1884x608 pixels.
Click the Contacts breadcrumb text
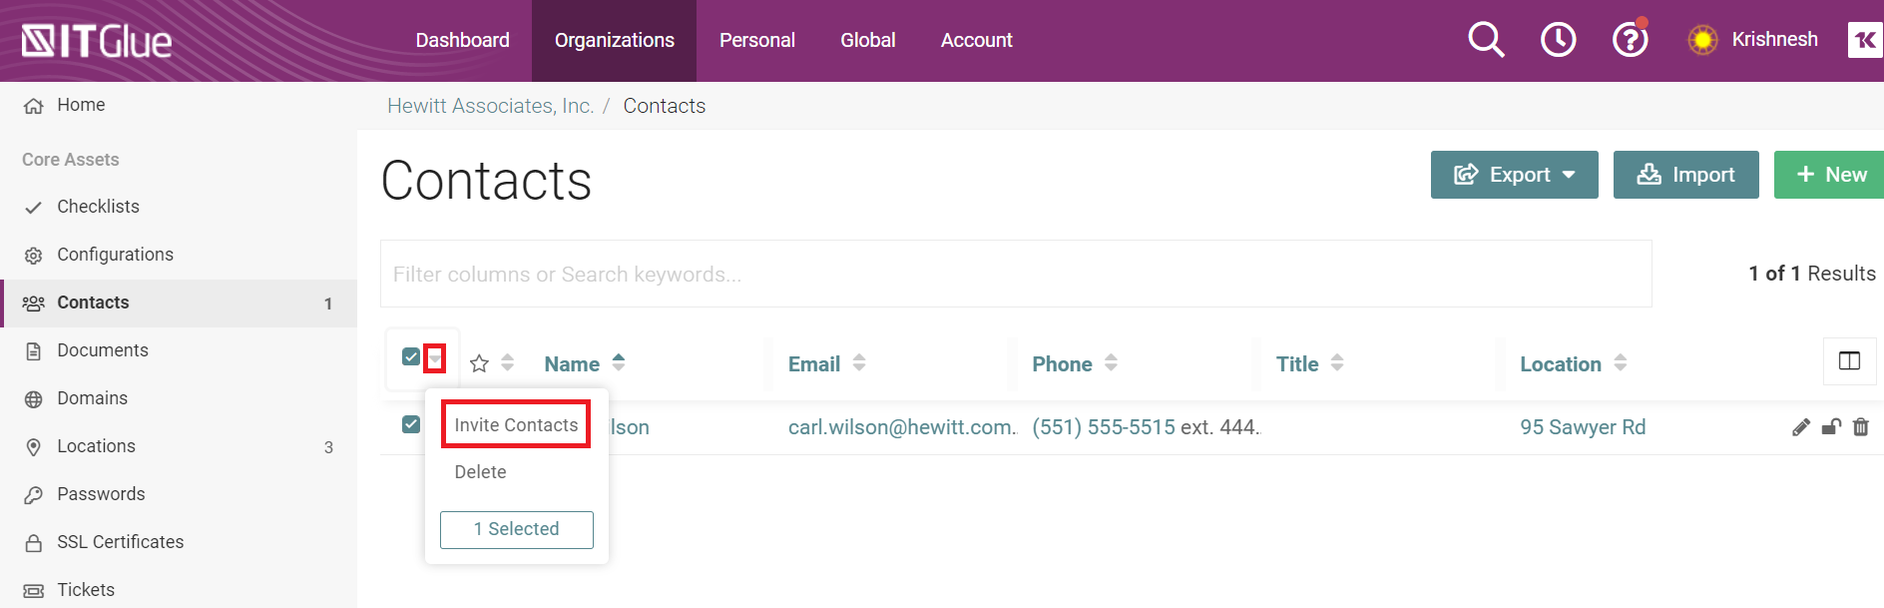click(665, 106)
